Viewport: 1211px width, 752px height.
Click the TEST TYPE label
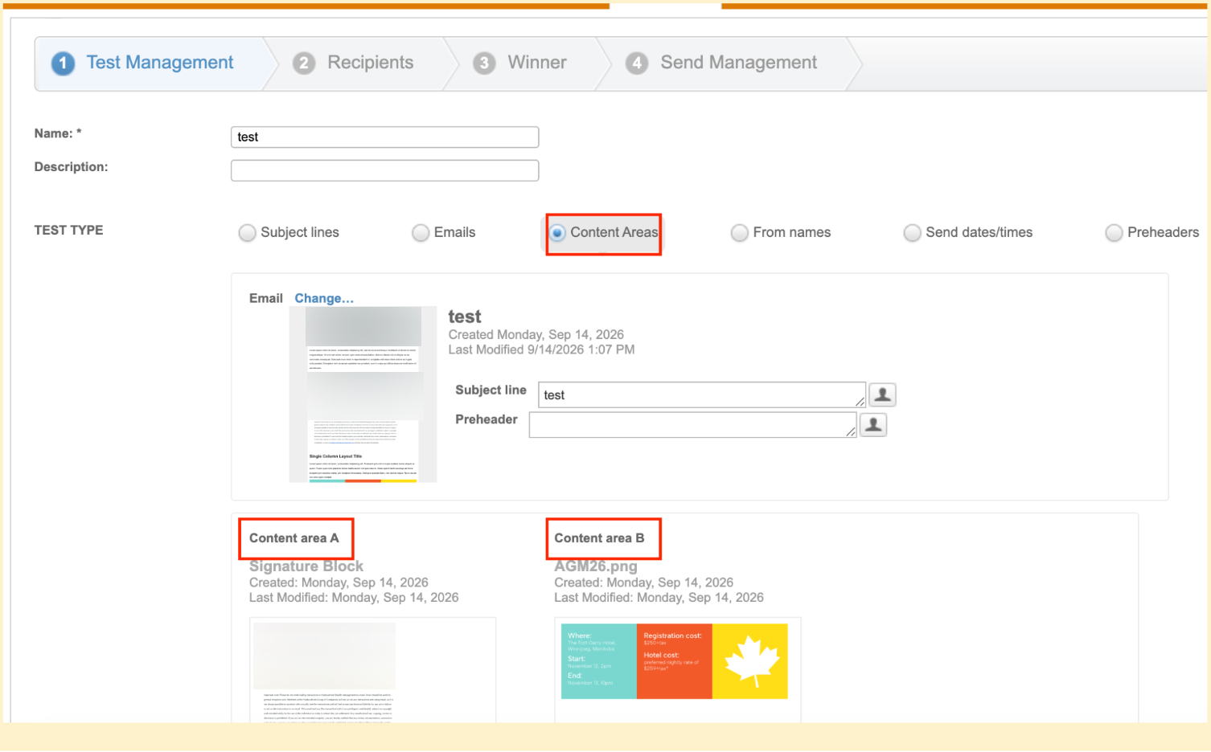[x=68, y=230]
